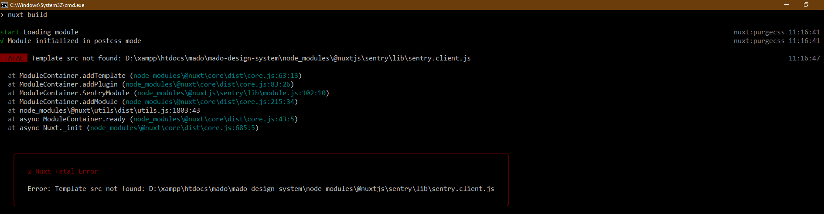Click the cmd.exe icon in title bar
This screenshot has height=214, width=824.
4,5
